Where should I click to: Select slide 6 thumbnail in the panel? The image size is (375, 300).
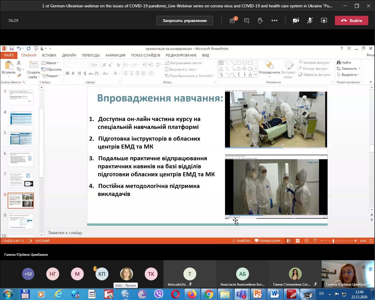point(21,159)
